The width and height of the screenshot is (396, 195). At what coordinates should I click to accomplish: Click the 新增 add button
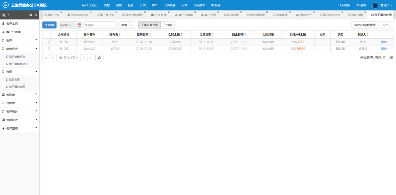coord(49,25)
